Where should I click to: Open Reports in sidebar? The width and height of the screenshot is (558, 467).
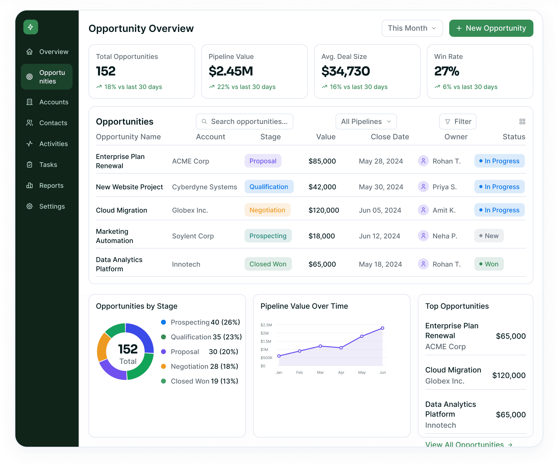point(47,185)
